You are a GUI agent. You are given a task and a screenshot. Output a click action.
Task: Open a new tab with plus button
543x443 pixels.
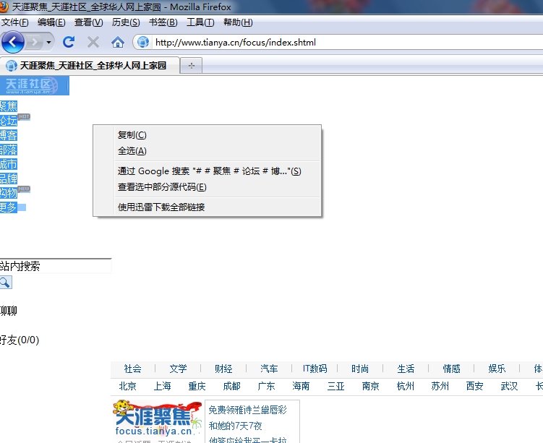192,66
